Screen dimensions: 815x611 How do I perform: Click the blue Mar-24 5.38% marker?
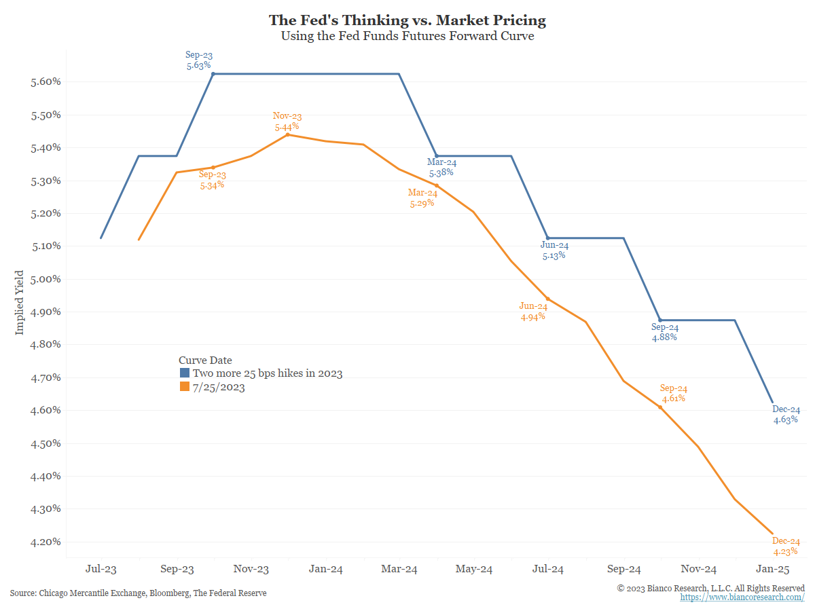tap(436, 155)
